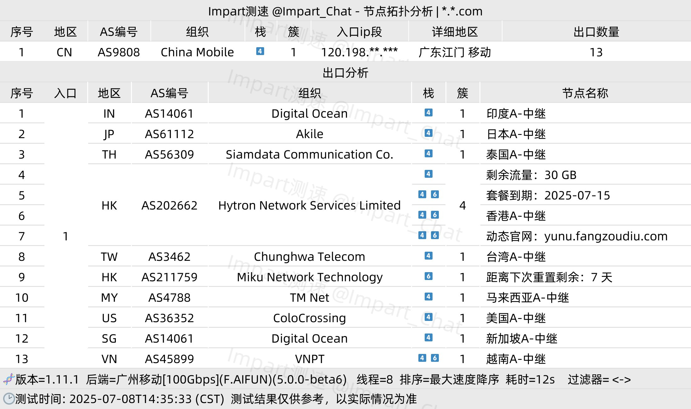This screenshot has width=691, height=409.
Task: Click the 出口分析 section header
Action: 345,73
